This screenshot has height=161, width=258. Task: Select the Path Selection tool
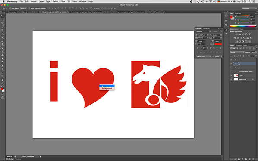click(x=3, y=73)
